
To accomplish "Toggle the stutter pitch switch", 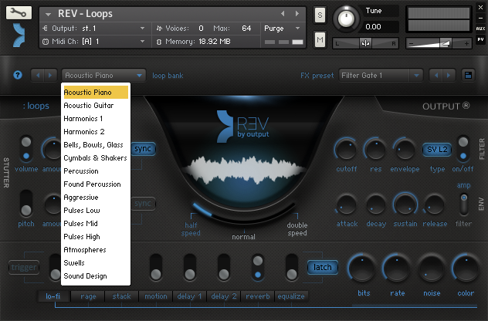I will (x=26, y=204).
